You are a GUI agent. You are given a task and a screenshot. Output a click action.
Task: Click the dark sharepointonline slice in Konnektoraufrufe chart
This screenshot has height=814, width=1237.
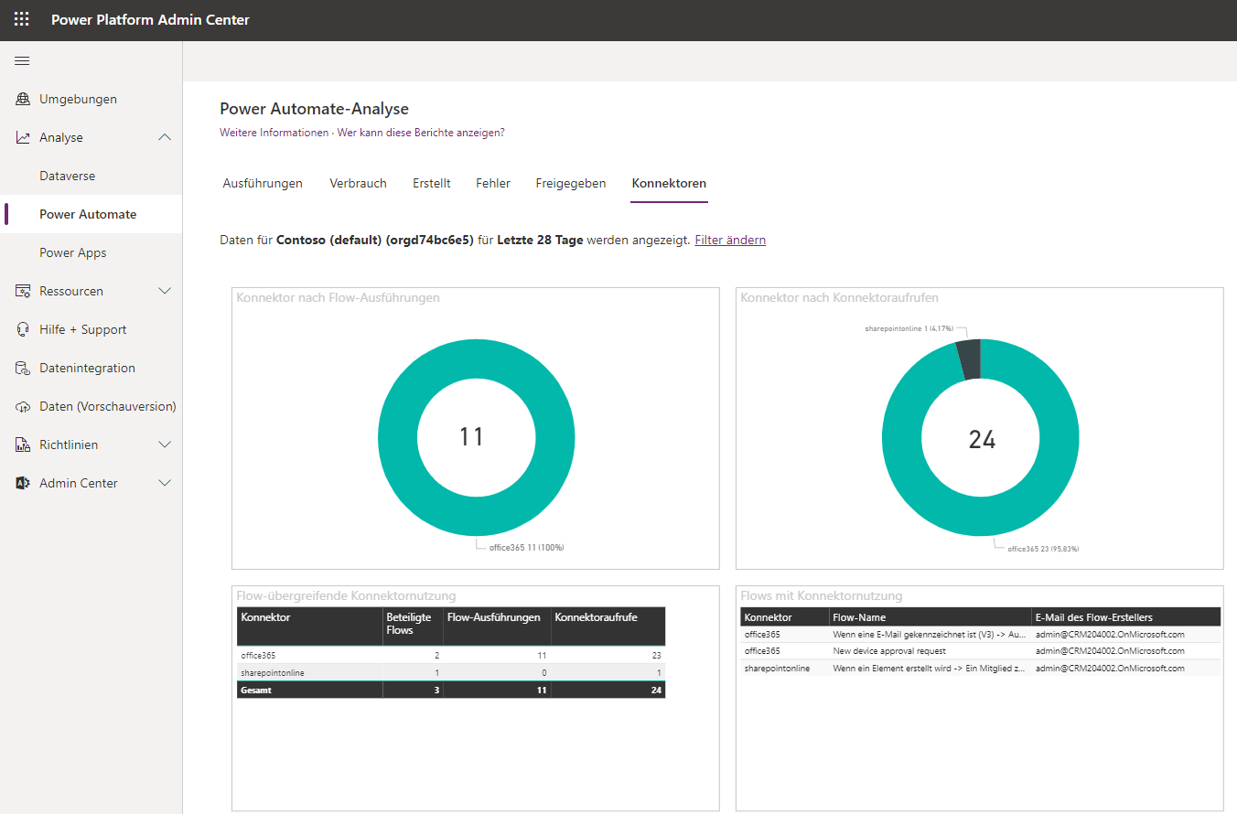[968, 358]
